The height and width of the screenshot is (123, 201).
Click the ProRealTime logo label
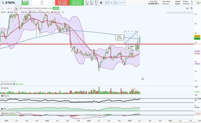[x=7, y=84]
